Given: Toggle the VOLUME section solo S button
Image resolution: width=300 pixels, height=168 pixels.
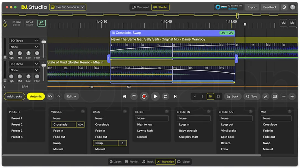Looking at the screenshot, I should coord(83,112).
